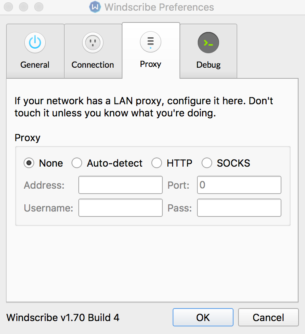
Task: Open the Connection tab label
Action: coord(93,65)
